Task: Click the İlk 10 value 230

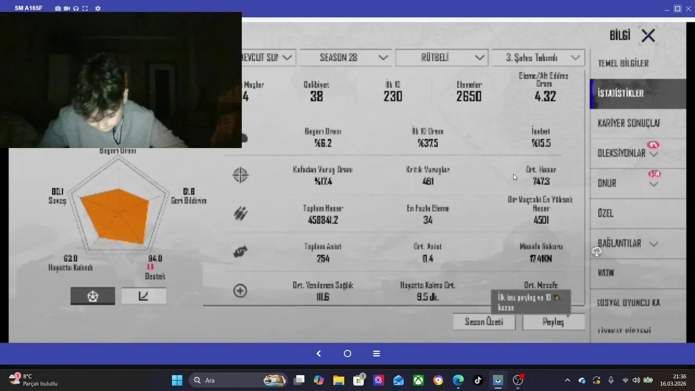Action: point(393,97)
